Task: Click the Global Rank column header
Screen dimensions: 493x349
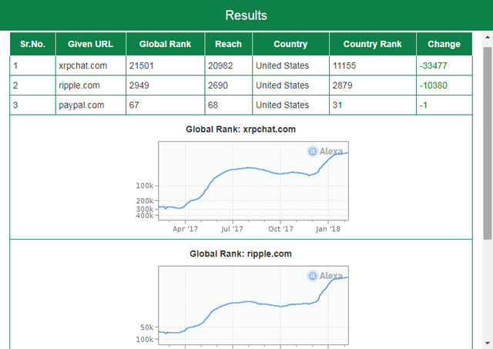Action: pyautogui.click(x=166, y=44)
